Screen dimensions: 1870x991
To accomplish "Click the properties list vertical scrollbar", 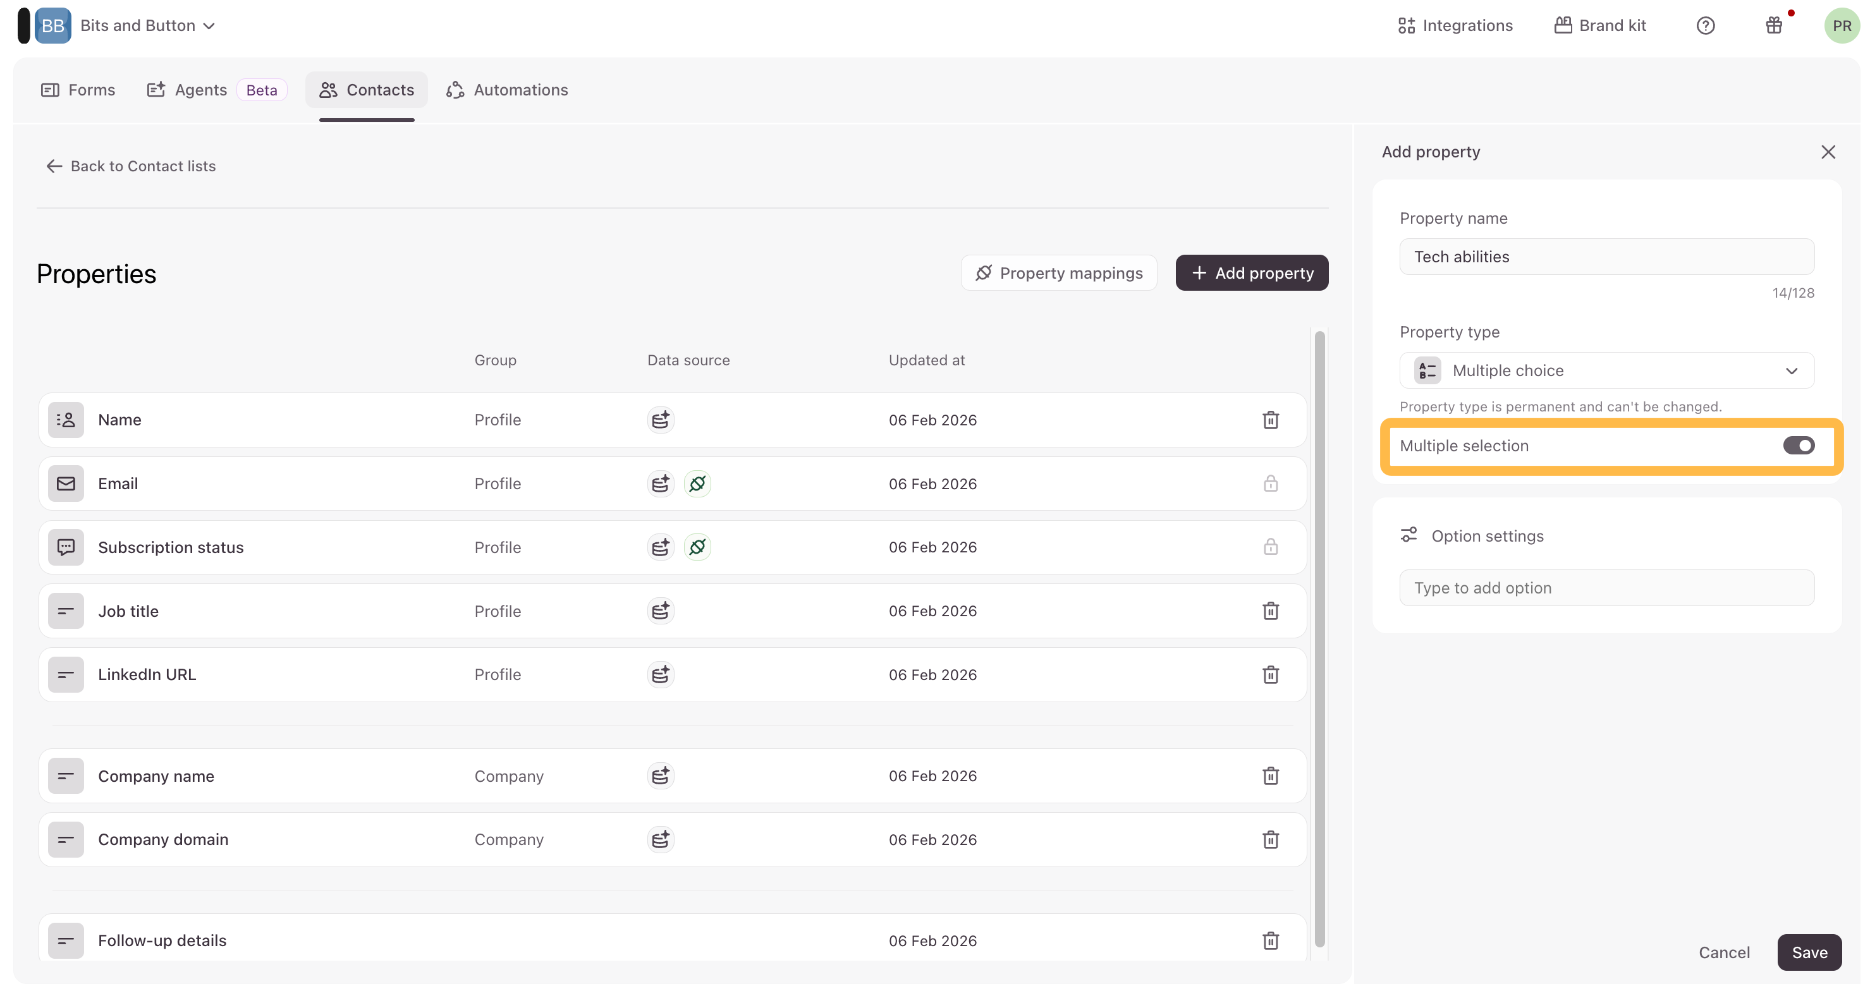I will point(1319,638).
